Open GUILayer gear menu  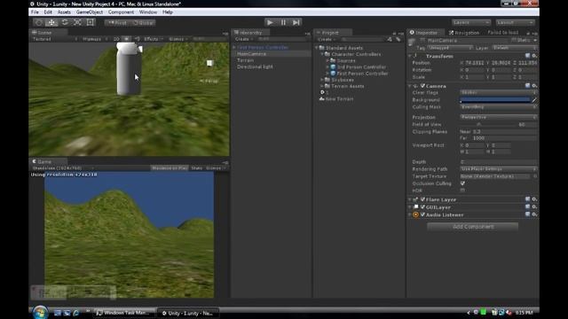(x=534, y=206)
